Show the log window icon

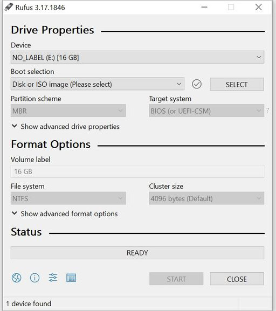[x=71, y=278]
